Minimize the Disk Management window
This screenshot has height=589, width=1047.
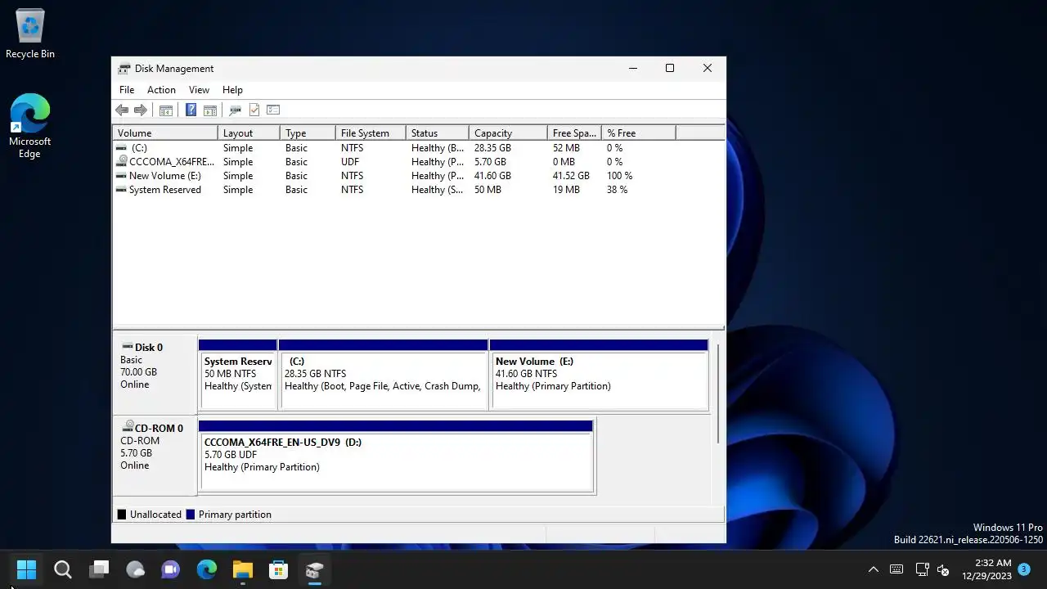click(632, 69)
